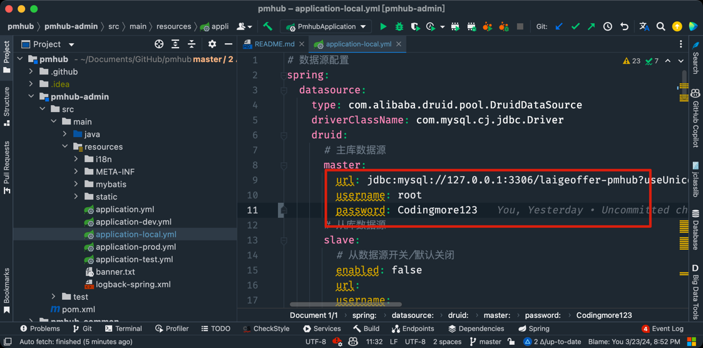Open the PmhubApplication run configuration dropdown
The width and height of the screenshot is (703, 348).
[x=326, y=27]
